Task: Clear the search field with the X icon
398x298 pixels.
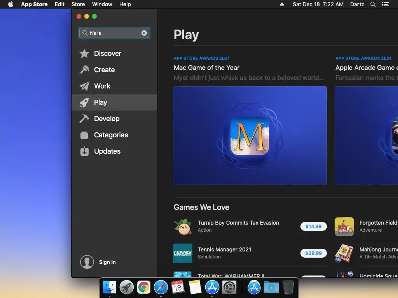Action: 144,33
